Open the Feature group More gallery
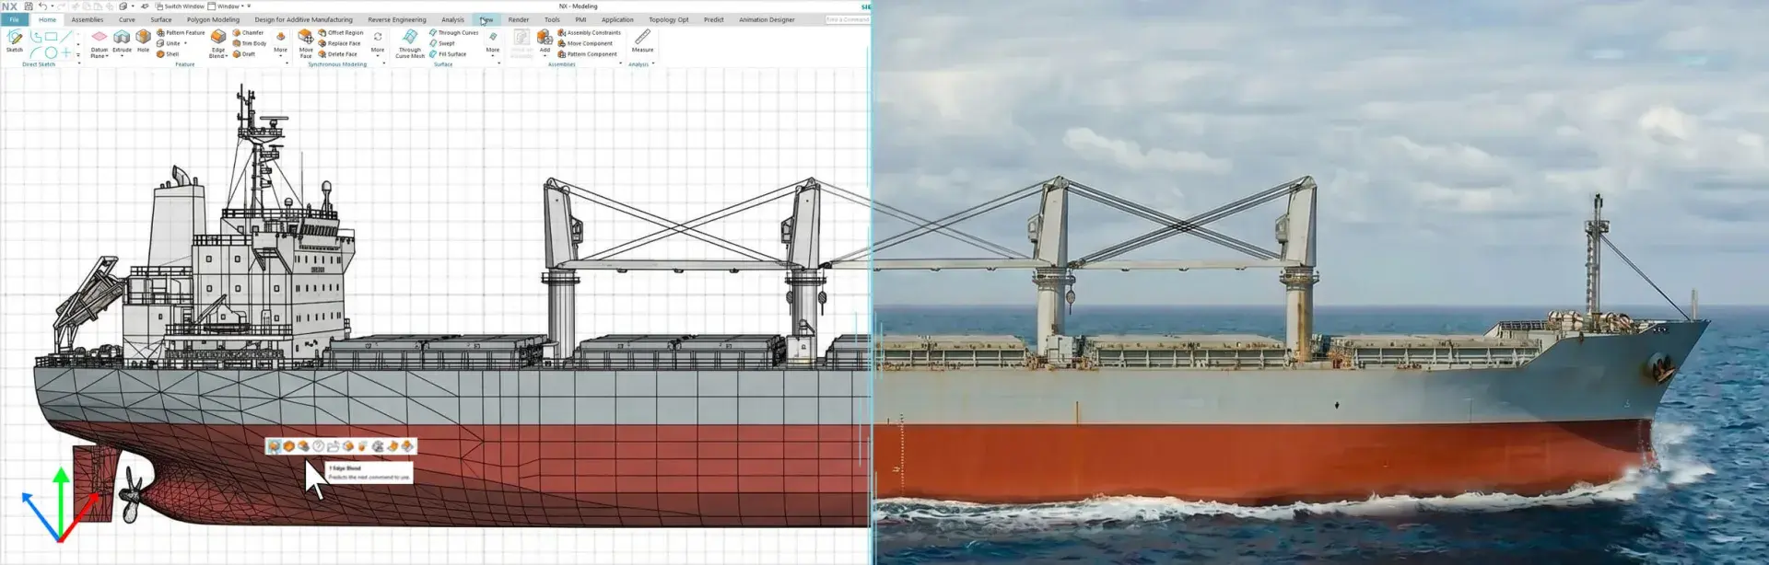The image size is (1769, 565). 280,42
